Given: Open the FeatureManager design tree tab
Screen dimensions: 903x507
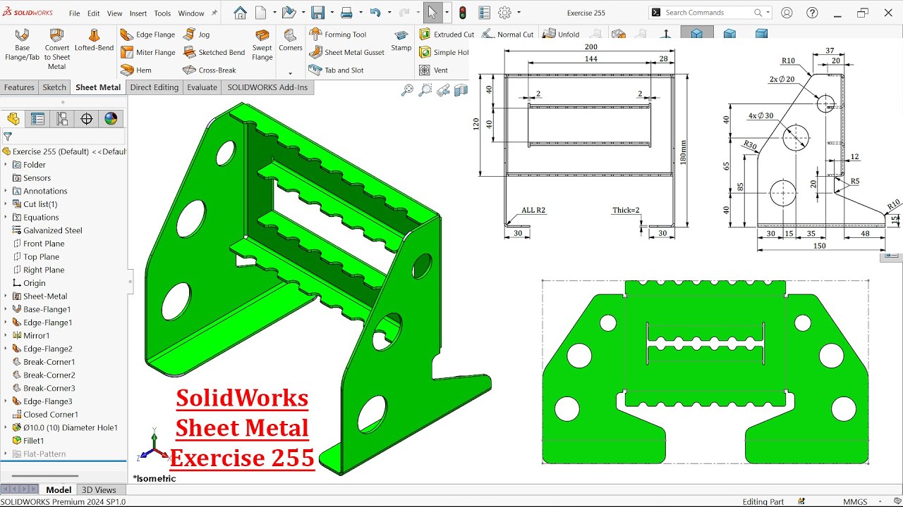Looking at the screenshot, I should pyautogui.click(x=13, y=118).
